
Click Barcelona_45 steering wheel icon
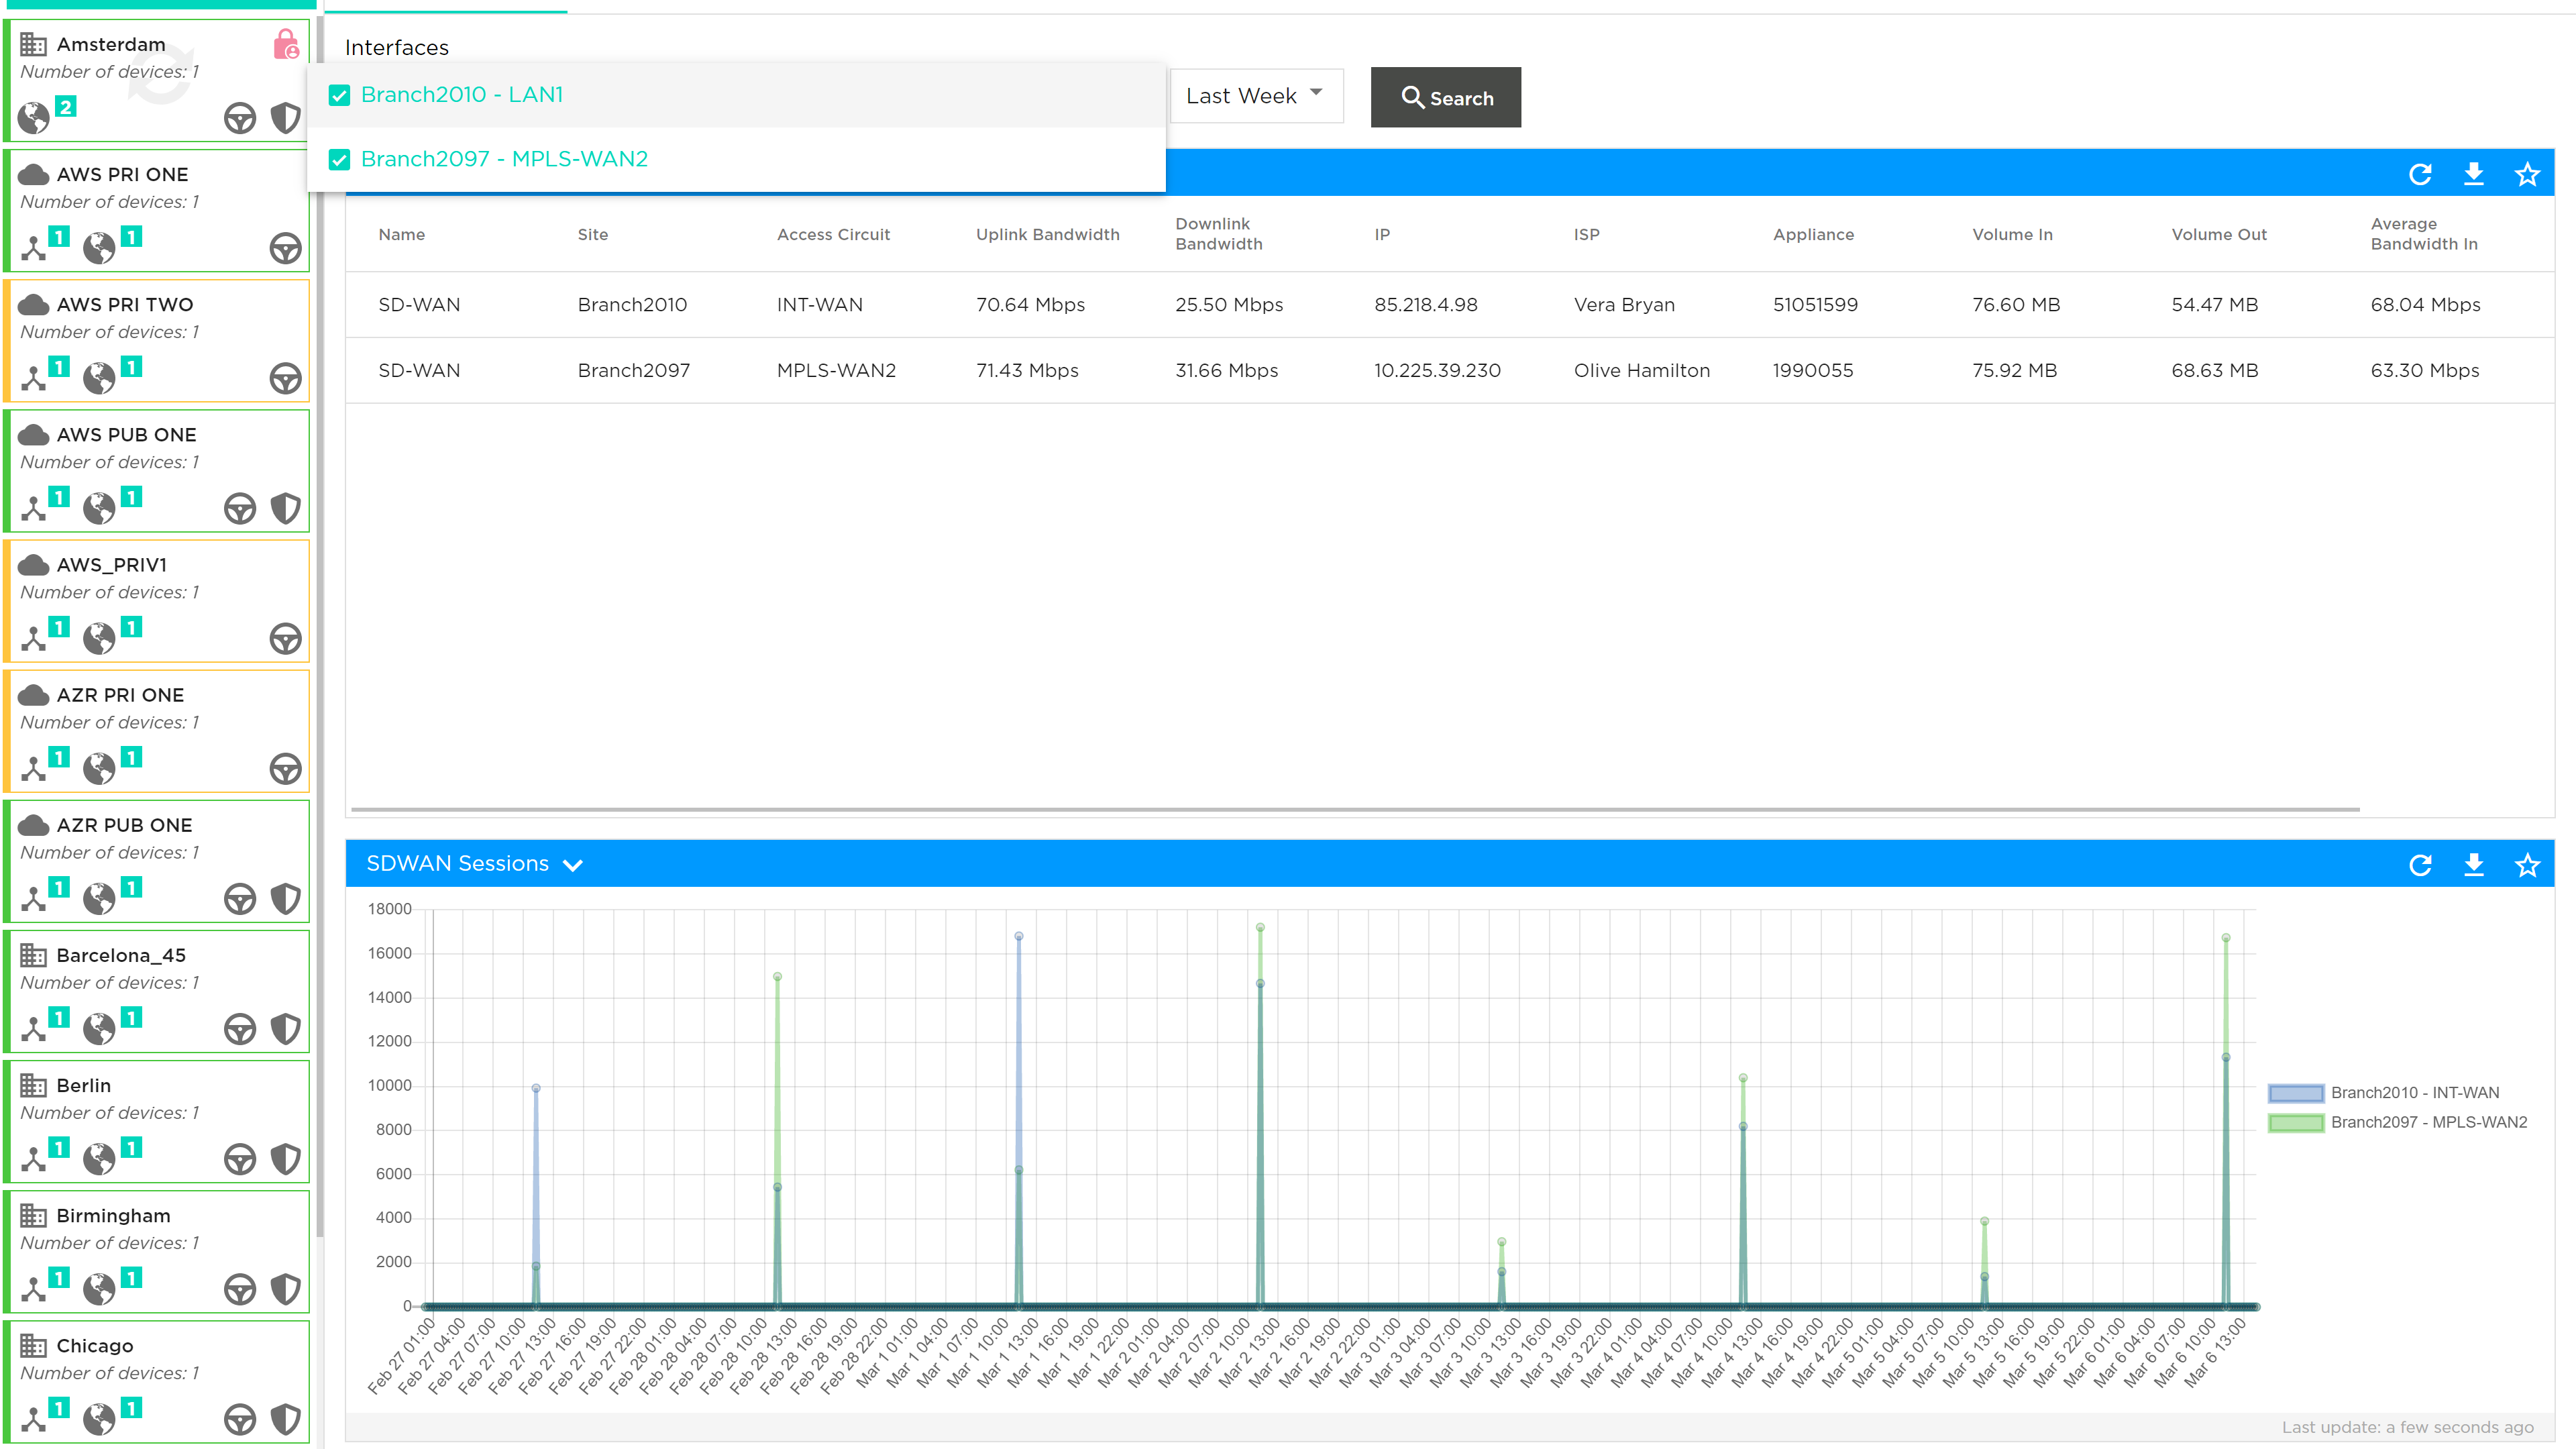point(240,1028)
